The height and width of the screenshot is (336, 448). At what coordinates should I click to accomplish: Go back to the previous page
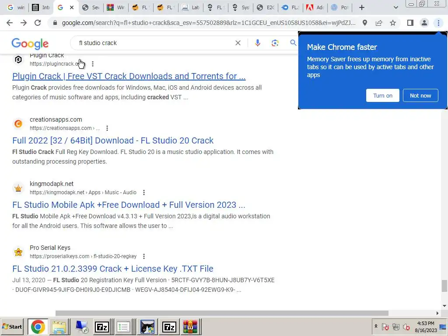coord(10,23)
